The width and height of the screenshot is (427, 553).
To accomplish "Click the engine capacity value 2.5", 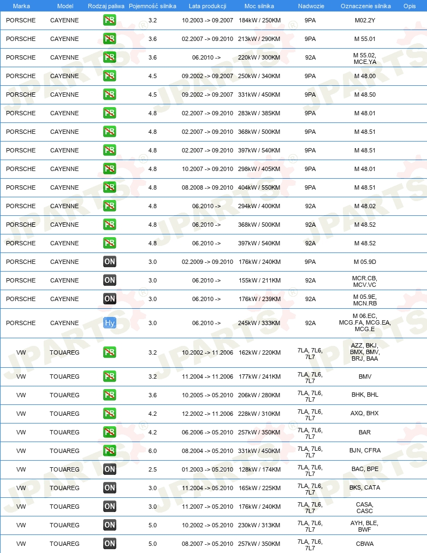I will click(x=152, y=469).
